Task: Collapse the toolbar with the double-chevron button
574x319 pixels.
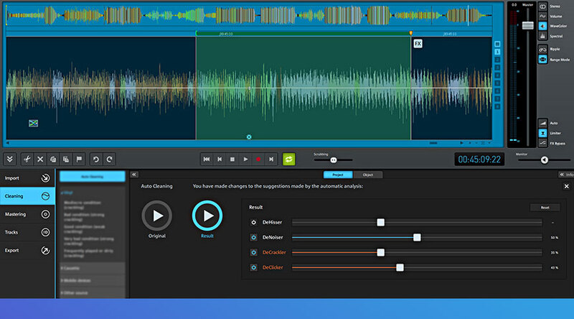Action: 9,159
